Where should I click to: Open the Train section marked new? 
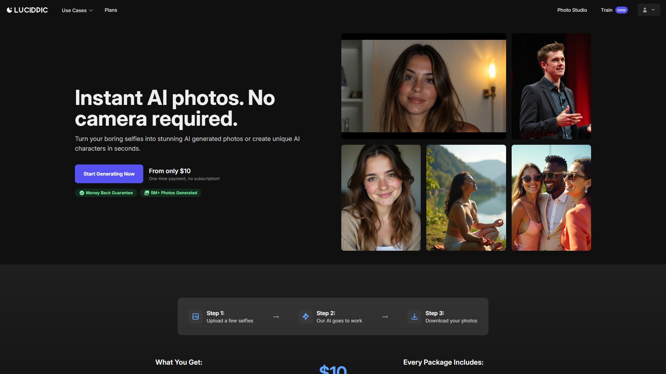tap(614, 10)
